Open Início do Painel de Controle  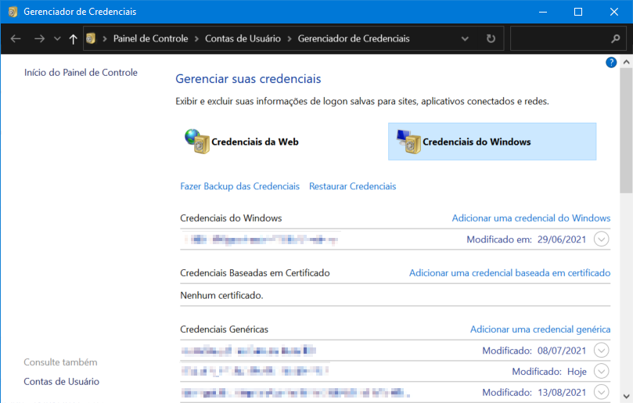(x=81, y=72)
